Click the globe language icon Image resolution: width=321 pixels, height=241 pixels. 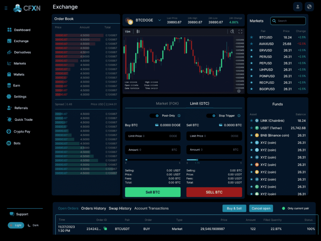(309, 7)
